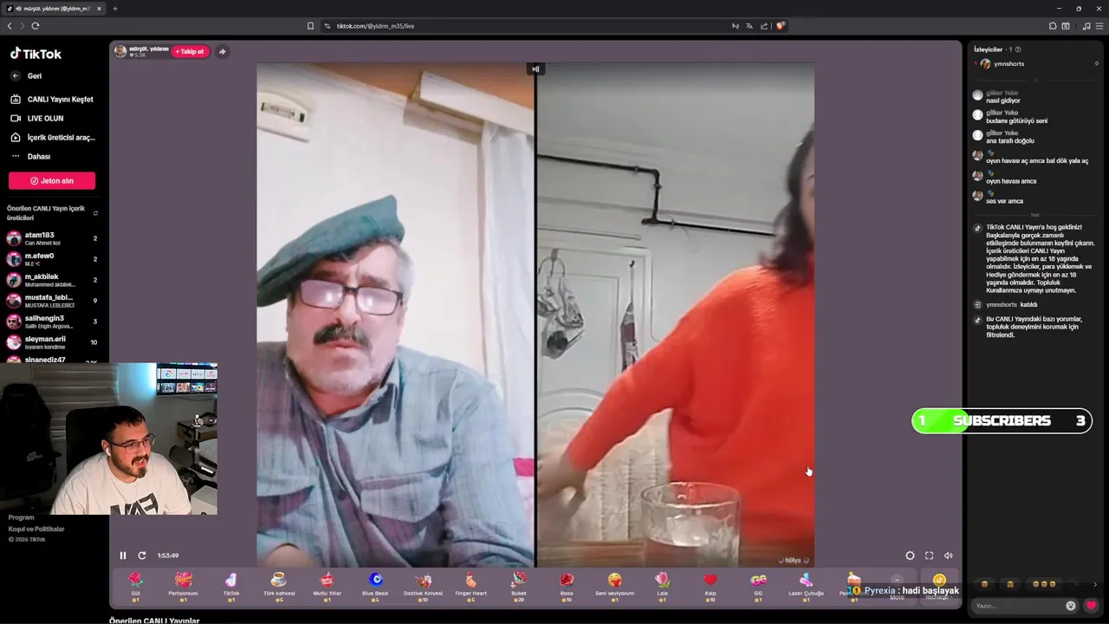Send the Finger Heart gift
1109x624 pixels.
click(x=470, y=586)
